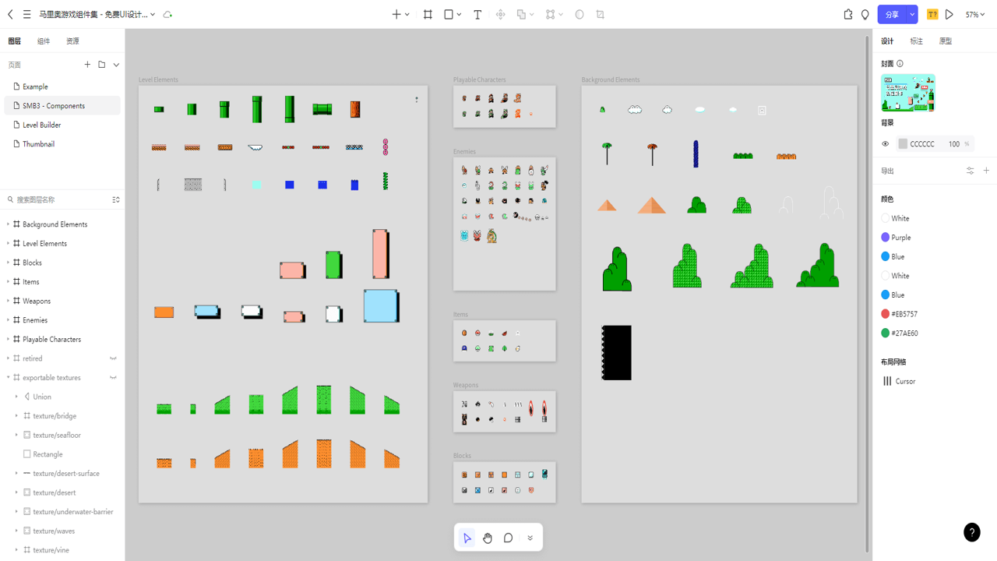
Task: Open the help question mark button
Action: [x=972, y=532]
